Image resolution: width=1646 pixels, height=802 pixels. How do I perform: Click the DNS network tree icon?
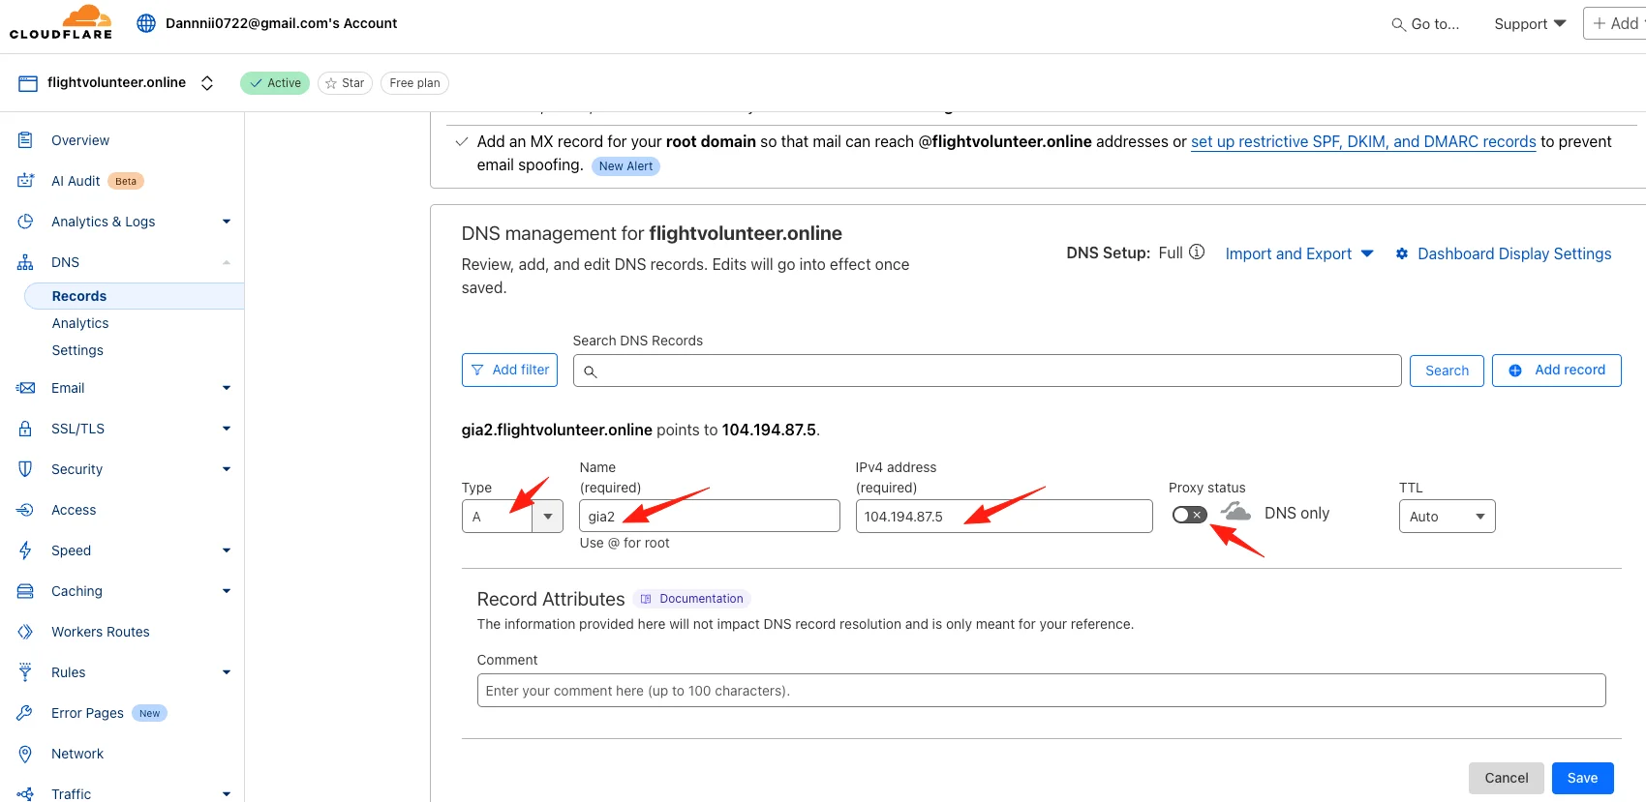point(26,262)
